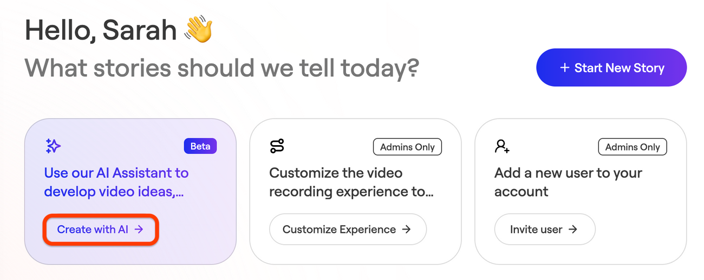Image resolution: width=704 pixels, height=280 pixels.
Task: Click the route path icon on Customize card
Action: coord(277,146)
